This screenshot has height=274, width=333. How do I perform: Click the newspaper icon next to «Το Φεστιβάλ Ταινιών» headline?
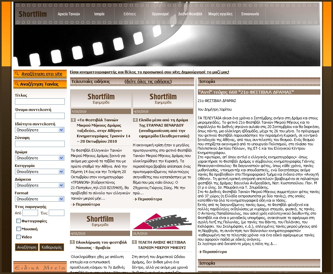[73, 120]
